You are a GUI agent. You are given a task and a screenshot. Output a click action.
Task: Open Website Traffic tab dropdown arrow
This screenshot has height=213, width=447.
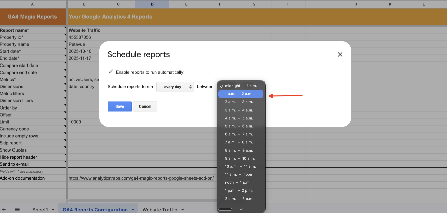click(x=182, y=210)
